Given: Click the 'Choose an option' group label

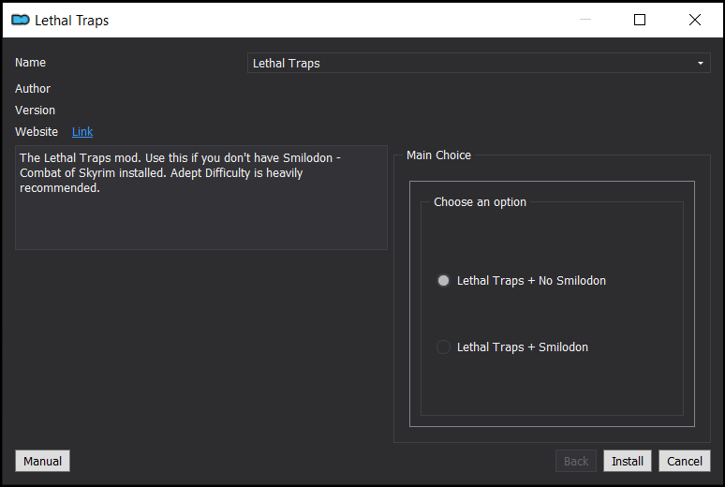Looking at the screenshot, I should tap(480, 202).
